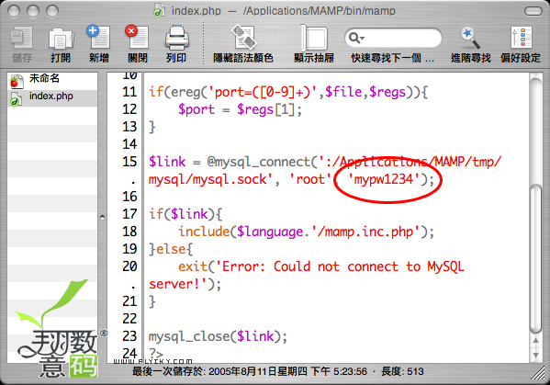The image size is (550, 385).
Task: Click the window zoom button
Action: 52,11
